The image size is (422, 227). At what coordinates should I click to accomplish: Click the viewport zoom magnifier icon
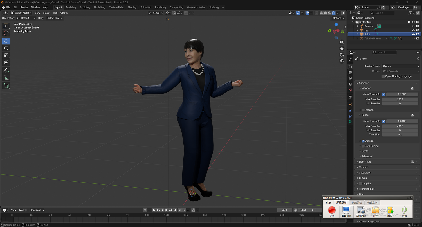342,42
